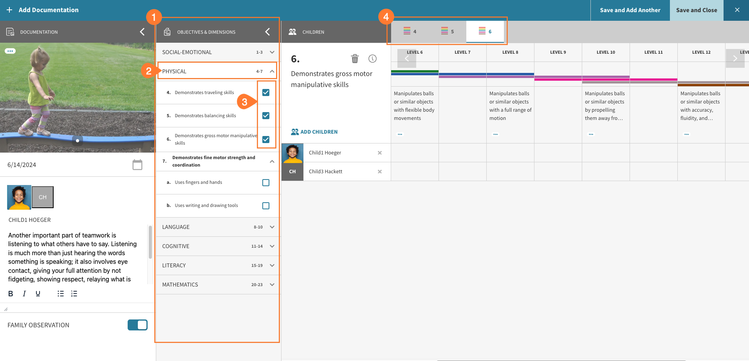Viewport: 749px width, 361px height.
Task: Insert a bulleted list
Action: (60, 293)
